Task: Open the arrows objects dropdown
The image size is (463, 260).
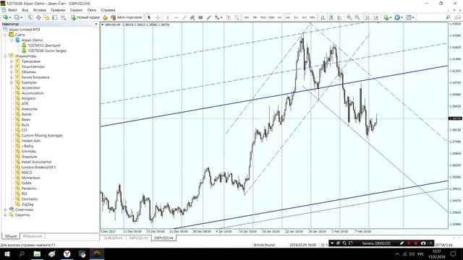Action: [x=218, y=17]
